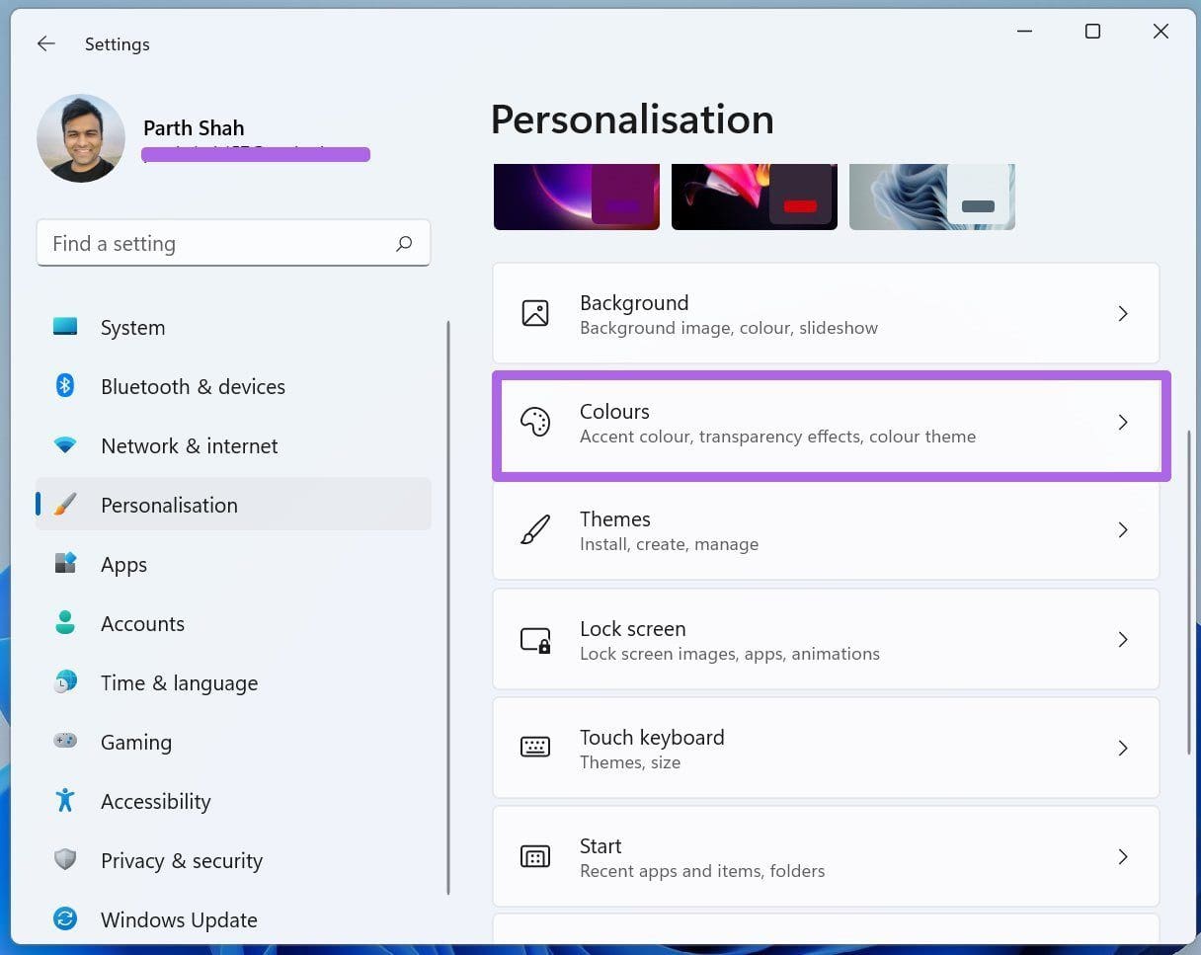The height and width of the screenshot is (955, 1201).
Task: Click the Bluetooth & devices icon
Action: (x=65, y=386)
